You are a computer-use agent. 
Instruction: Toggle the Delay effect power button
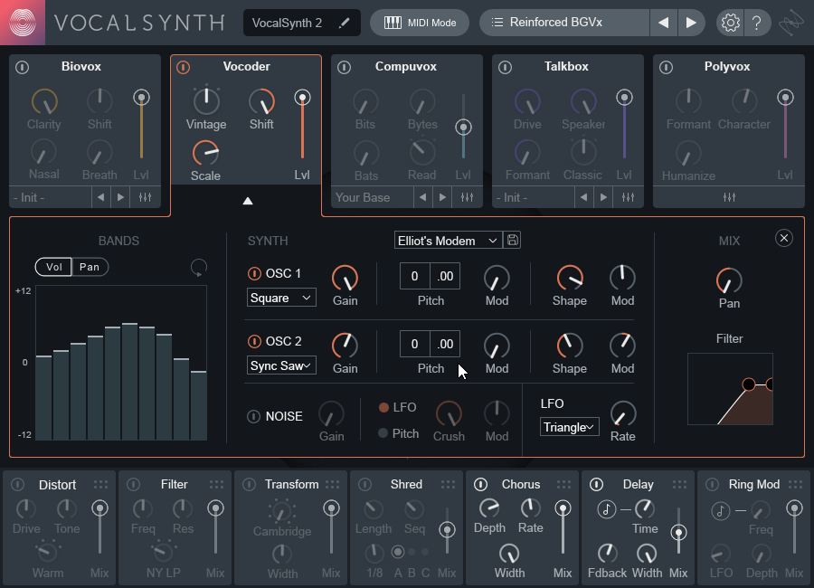pyautogui.click(x=597, y=485)
